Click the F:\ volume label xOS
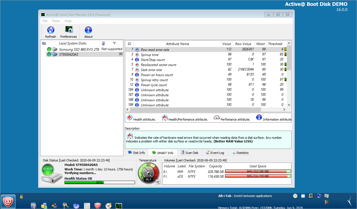This screenshot has height=209, width=357. click(180, 177)
